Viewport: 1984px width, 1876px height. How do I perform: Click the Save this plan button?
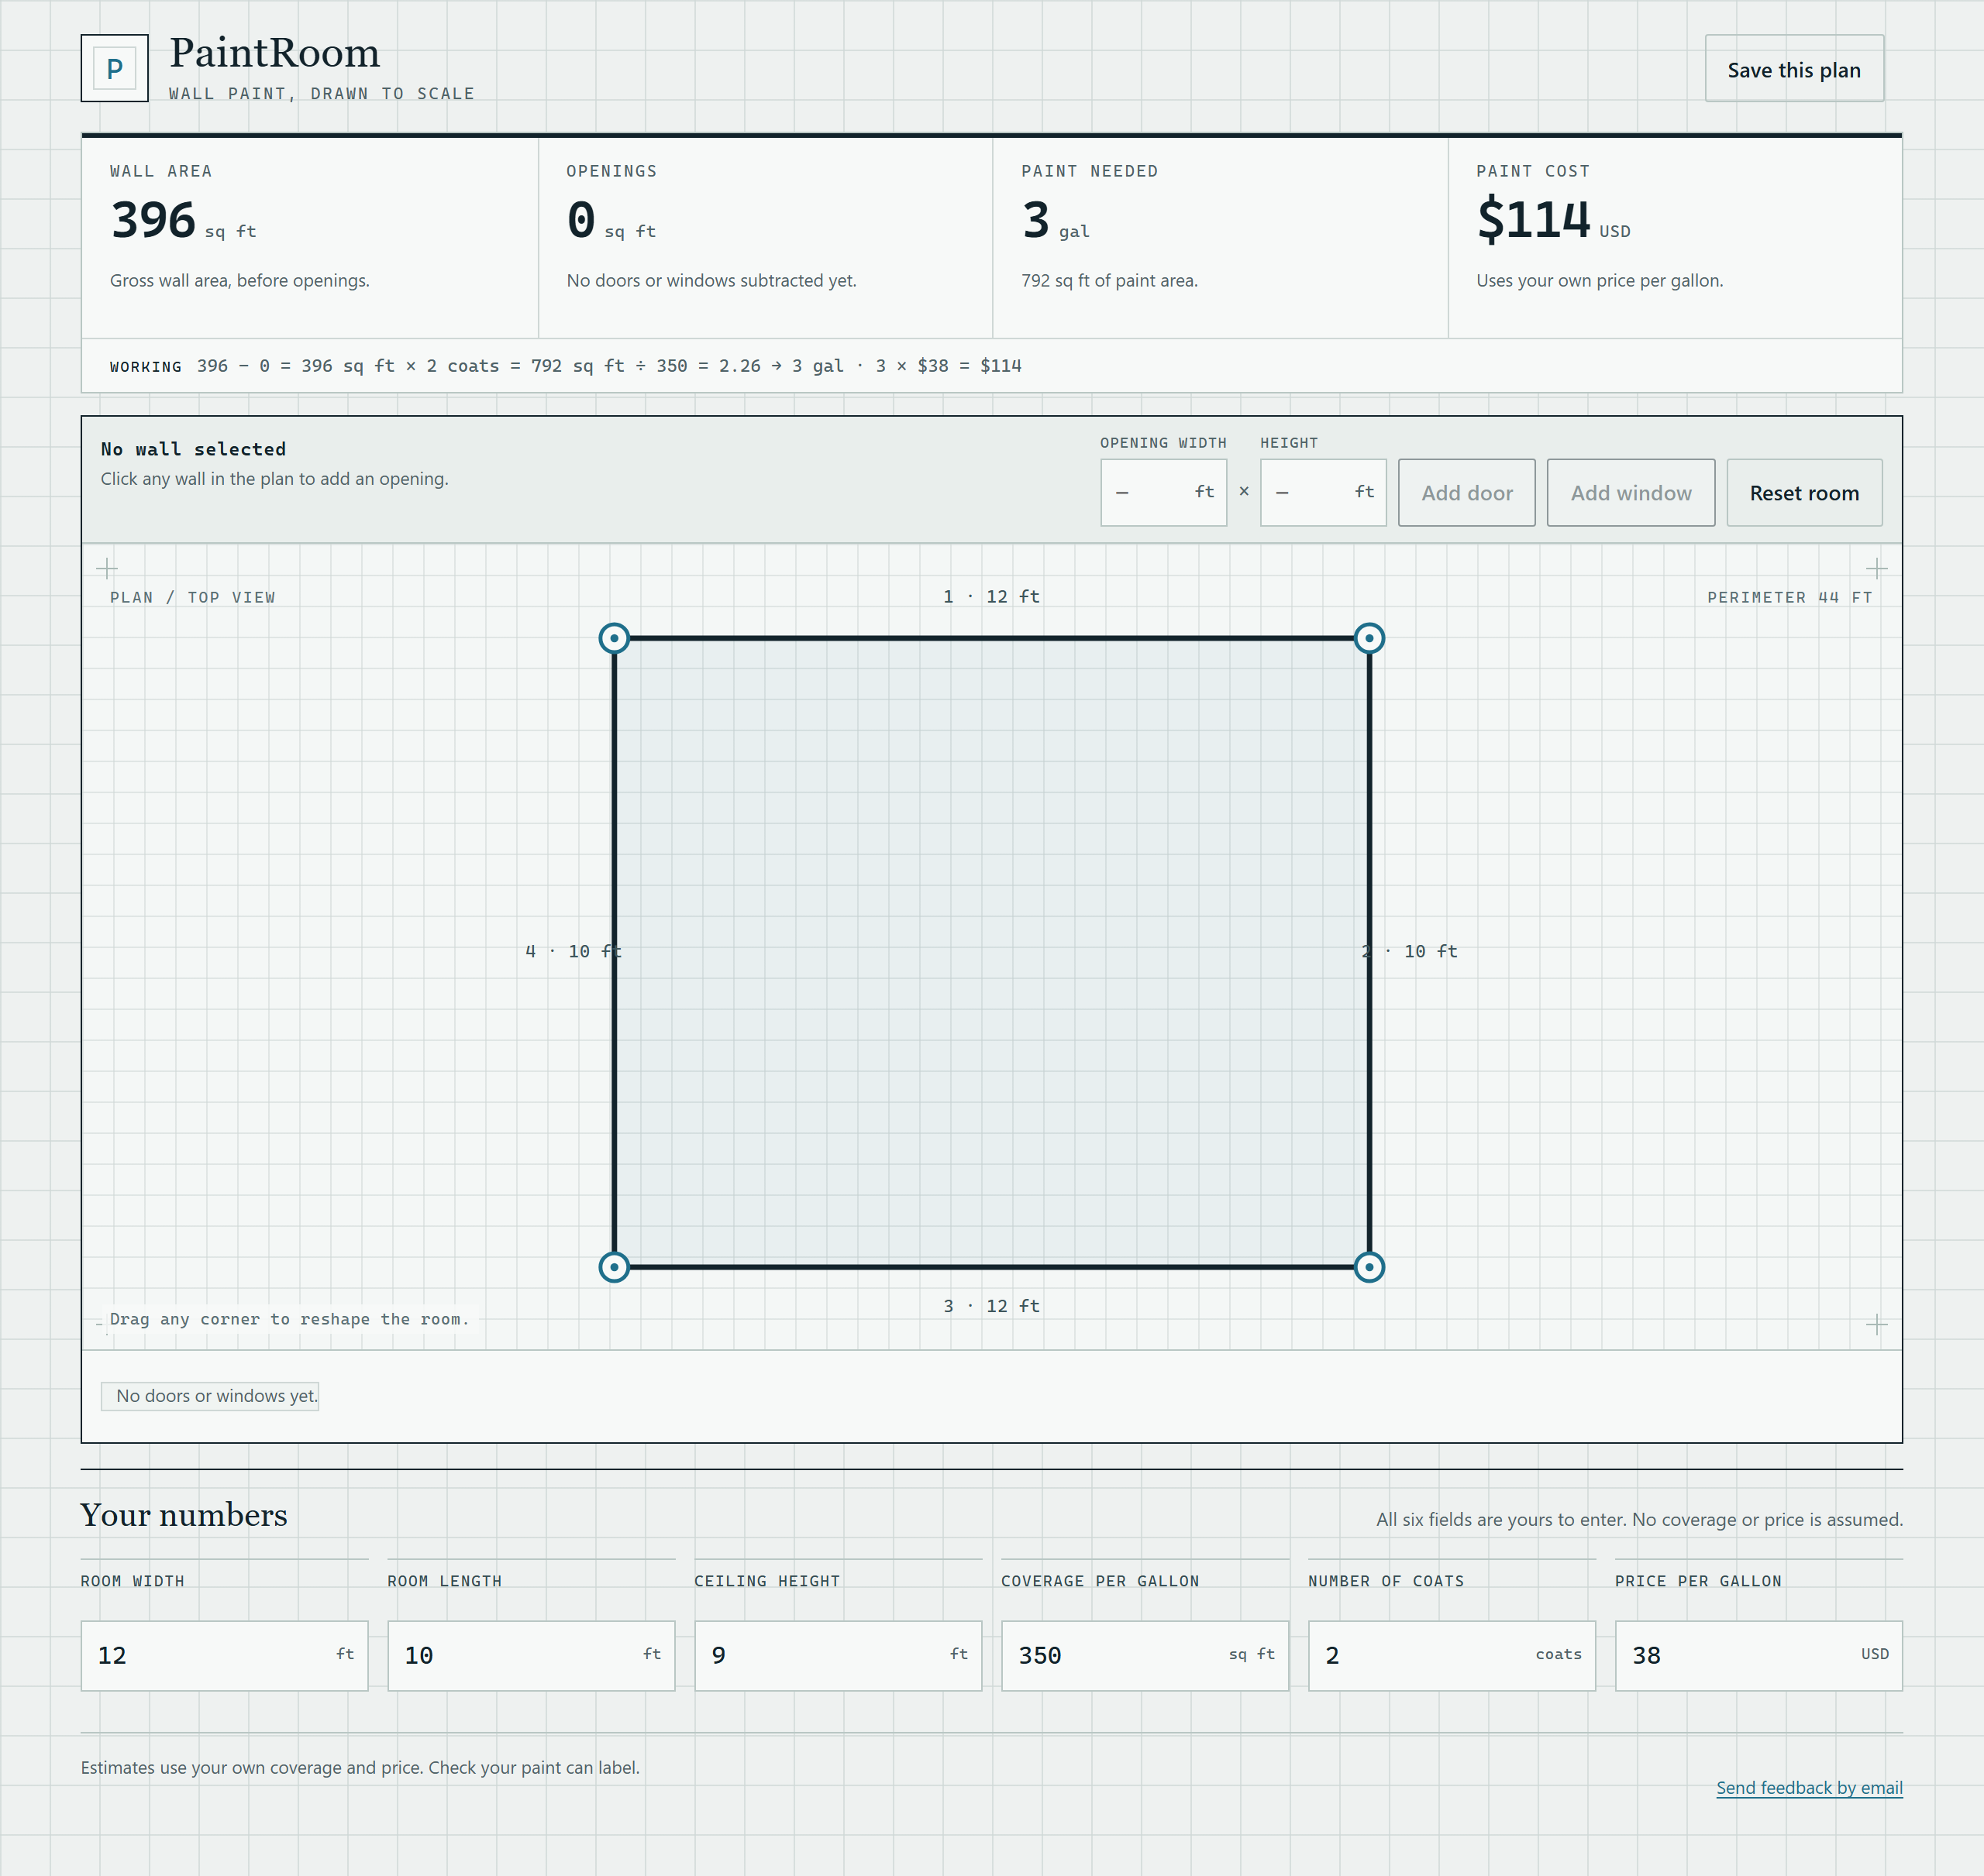pyautogui.click(x=1794, y=69)
